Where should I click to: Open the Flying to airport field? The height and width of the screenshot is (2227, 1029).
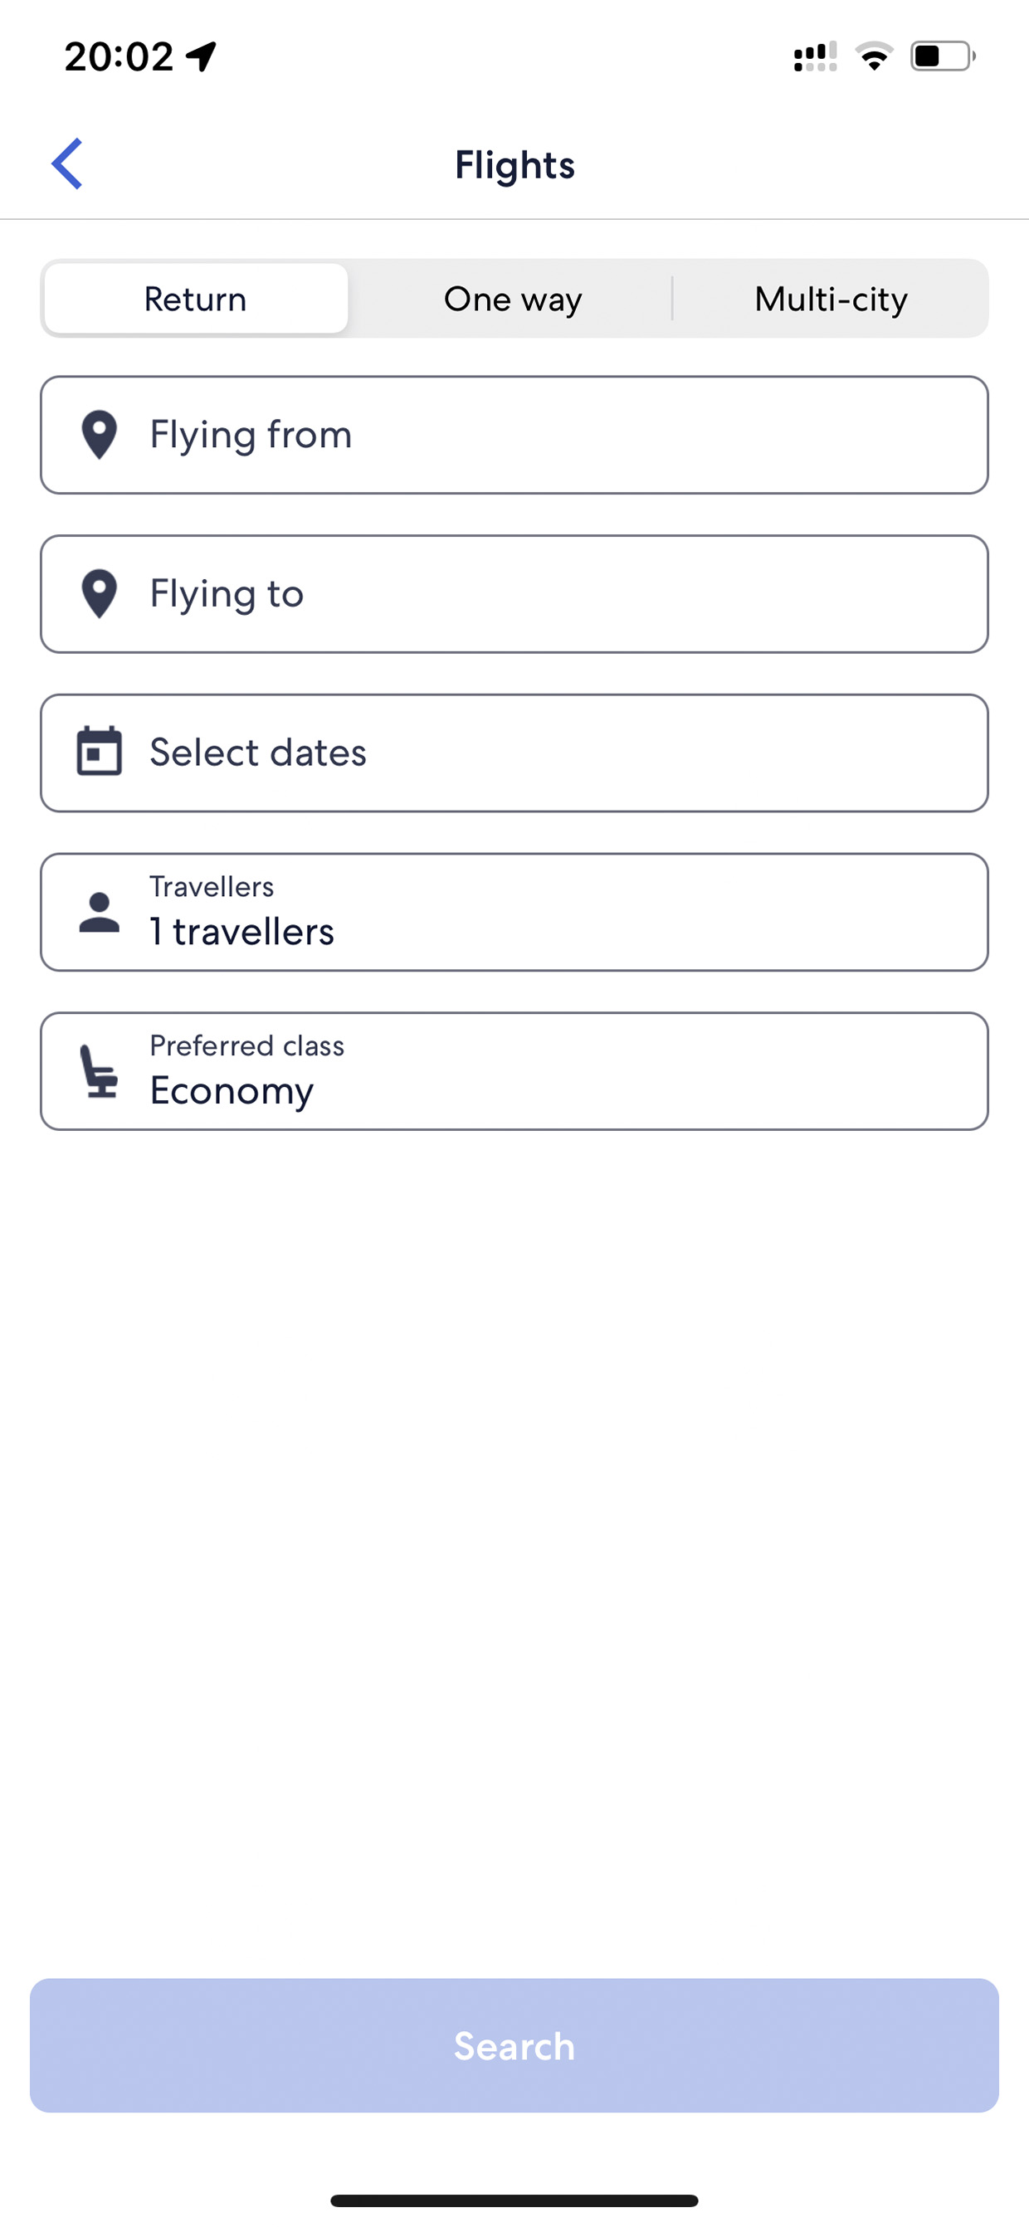click(x=514, y=594)
